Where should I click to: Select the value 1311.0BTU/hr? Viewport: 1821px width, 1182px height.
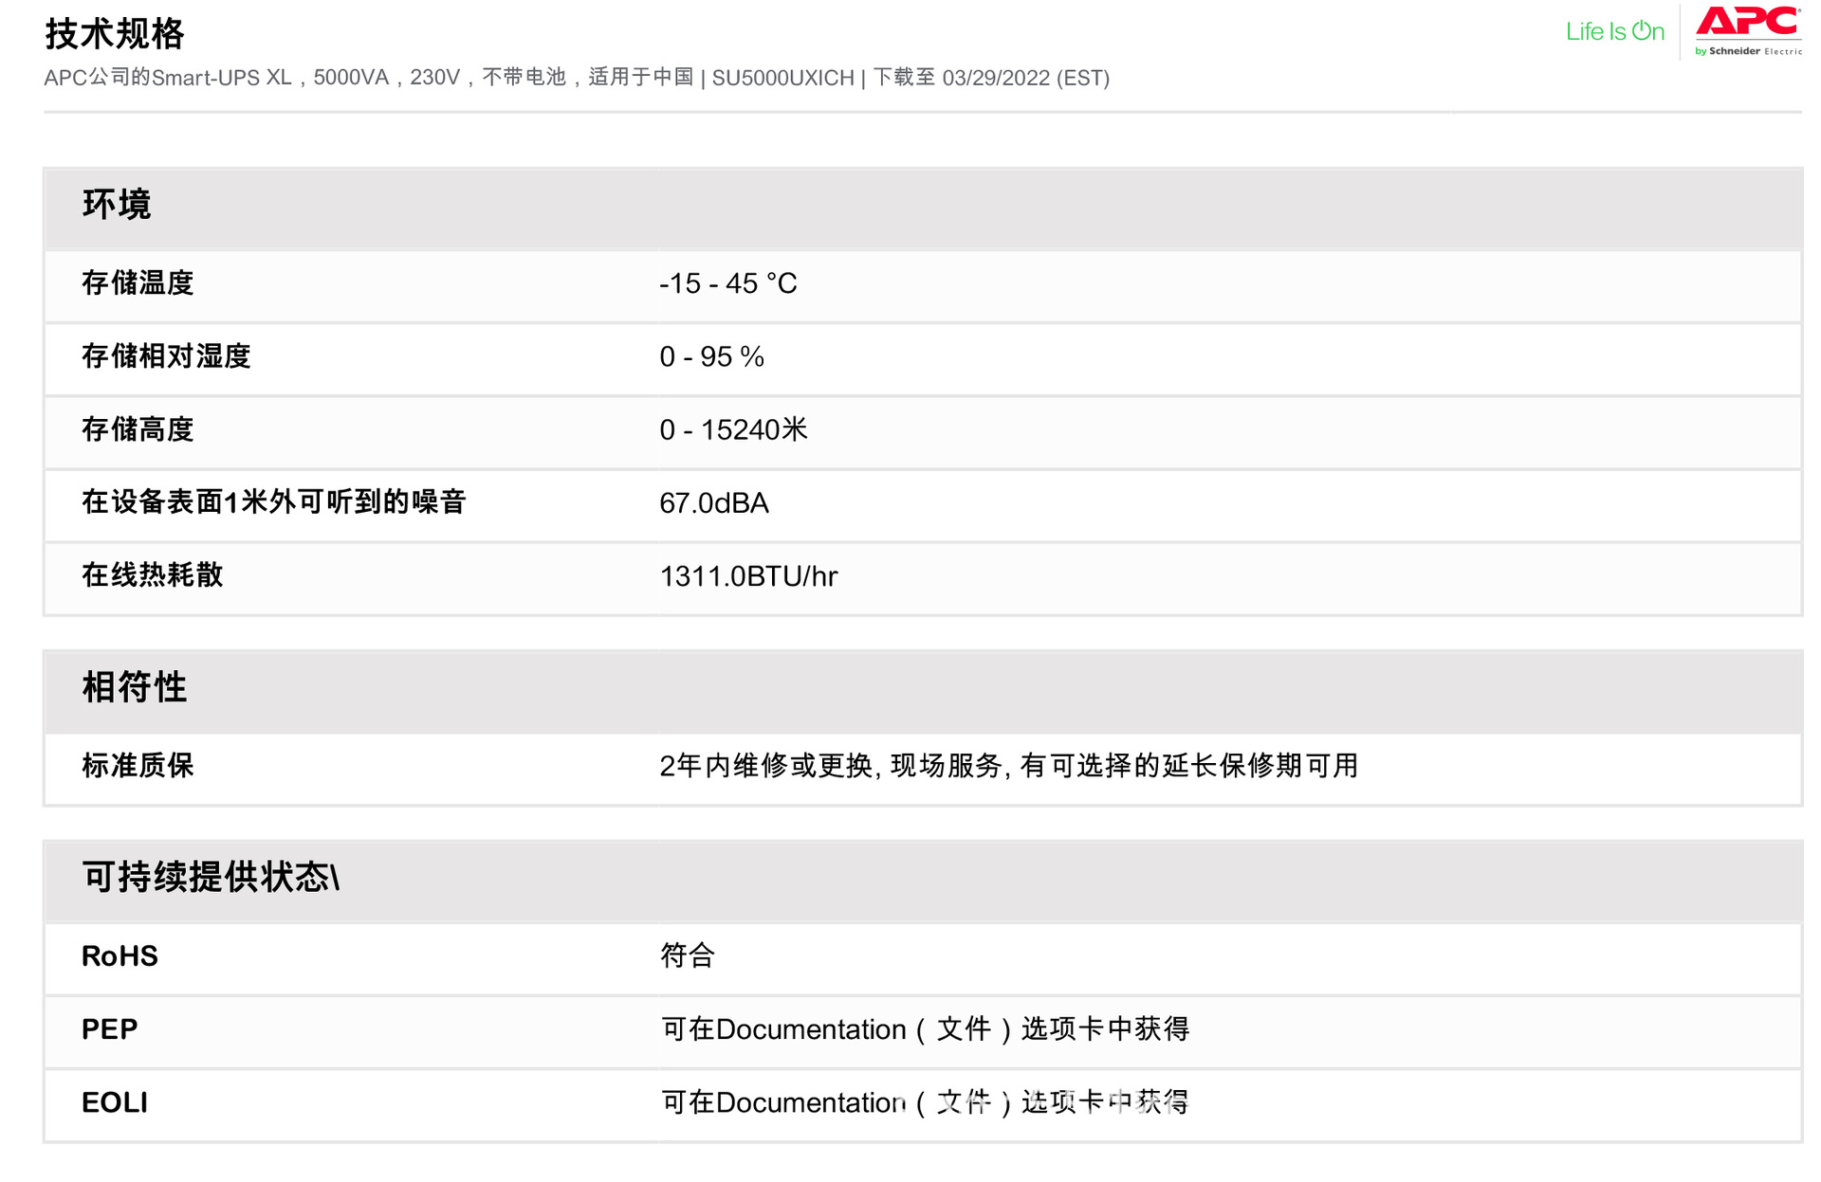pyautogui.click(x=748, y=575)
